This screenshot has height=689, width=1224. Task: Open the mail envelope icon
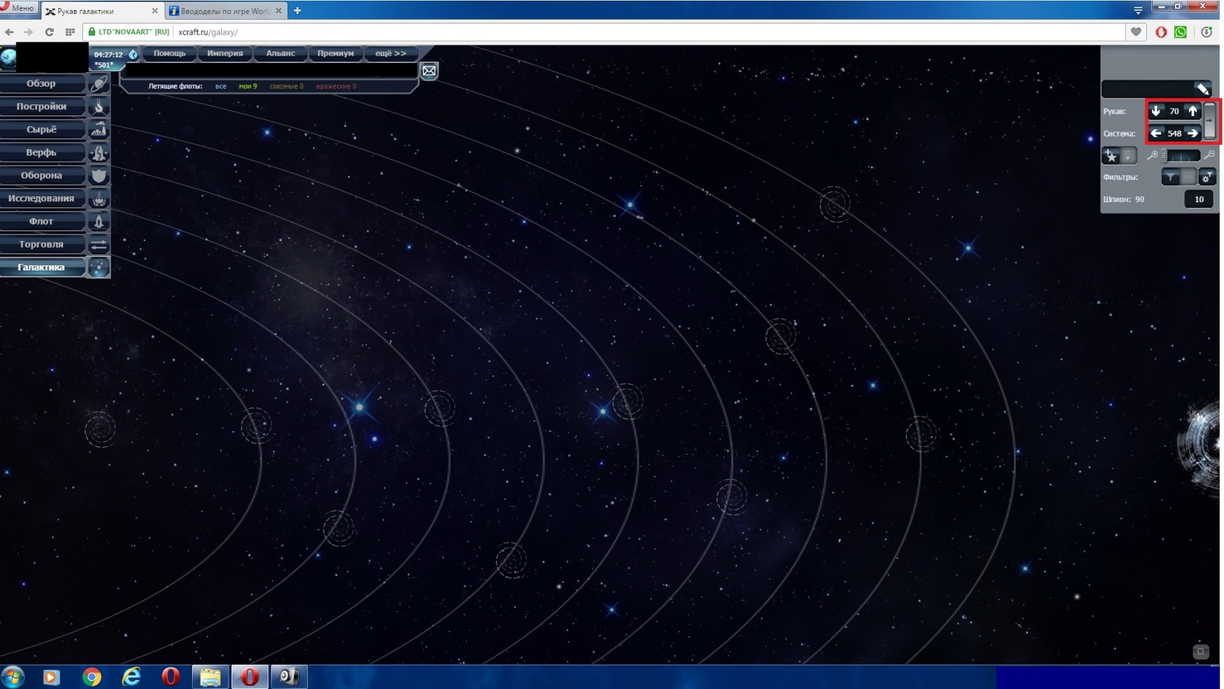click(429, 71)
